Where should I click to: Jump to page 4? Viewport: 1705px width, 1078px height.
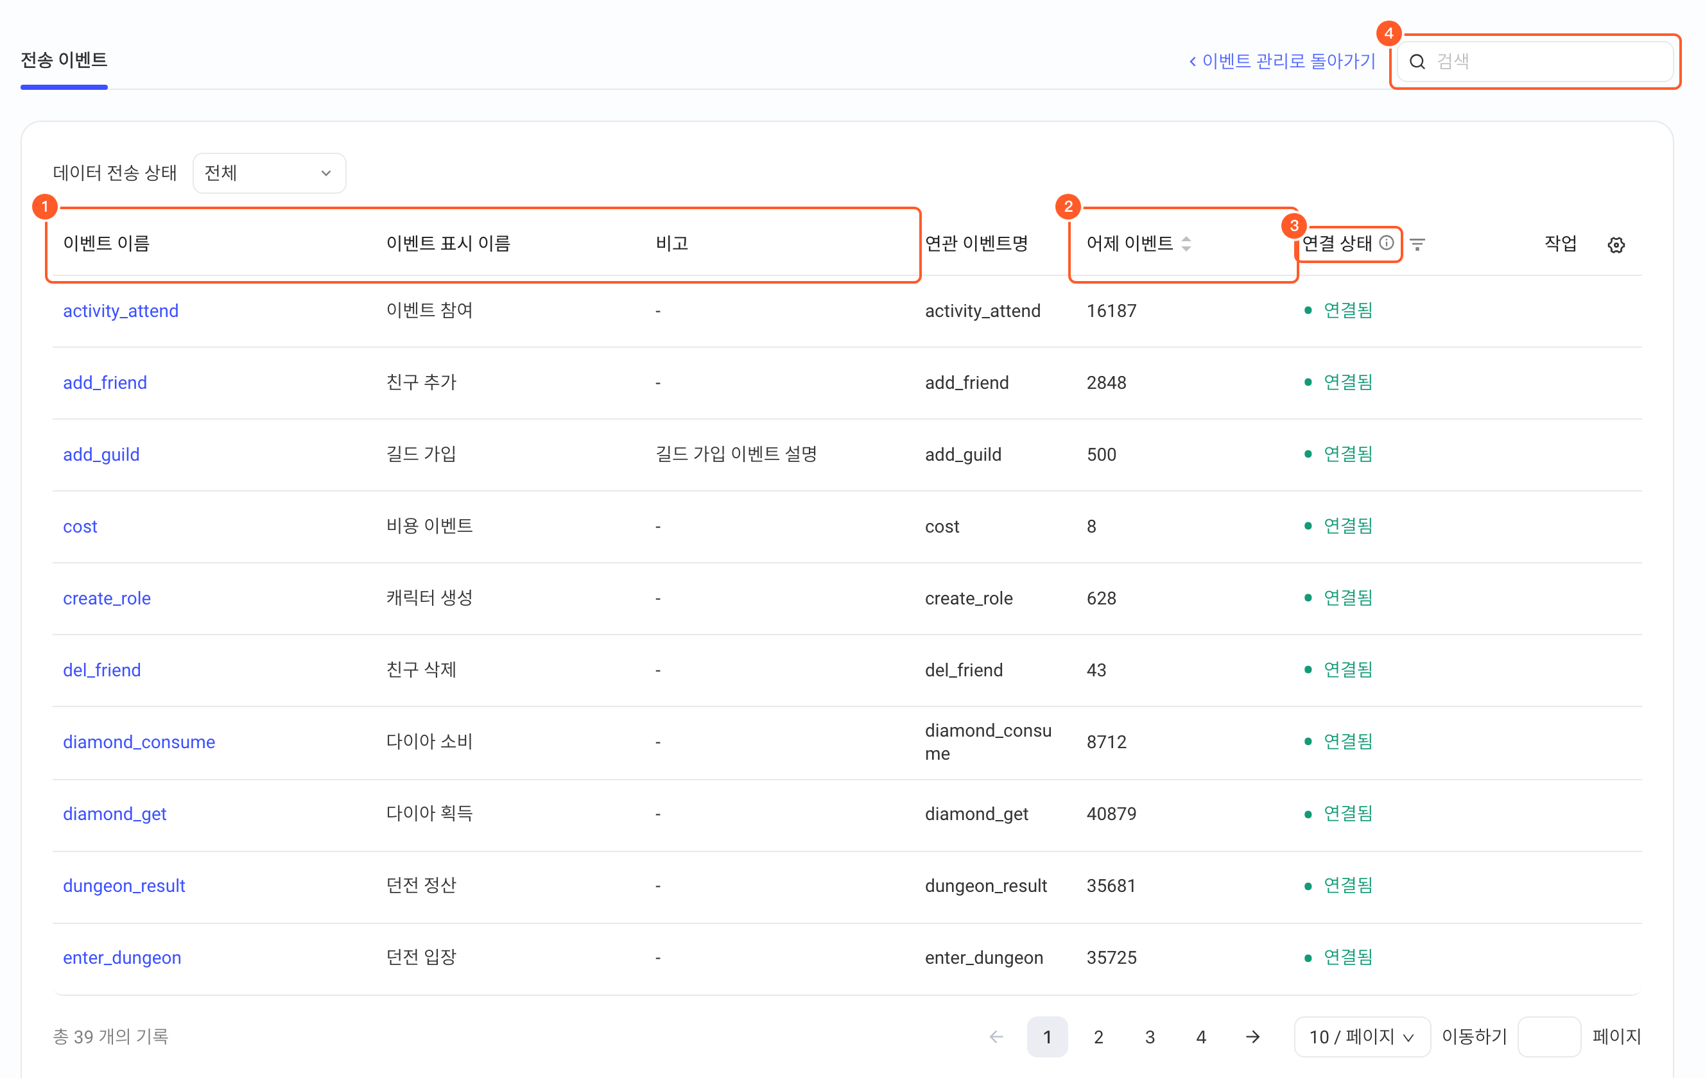tap(1201, 1037)
